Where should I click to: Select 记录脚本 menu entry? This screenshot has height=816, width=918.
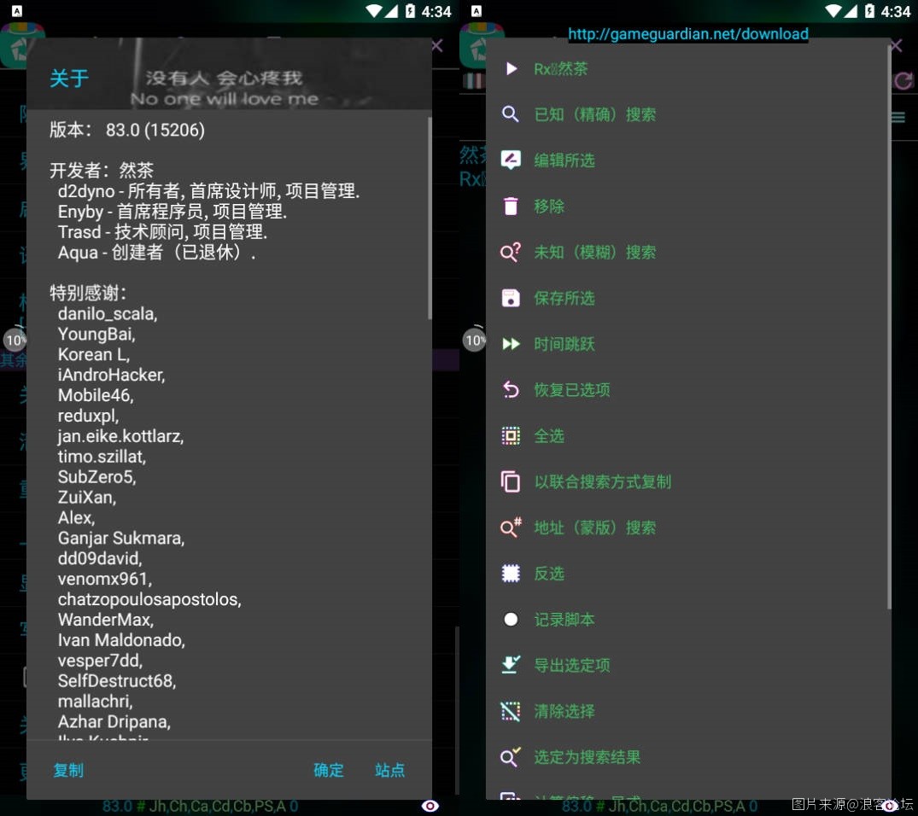coord(564,620)
